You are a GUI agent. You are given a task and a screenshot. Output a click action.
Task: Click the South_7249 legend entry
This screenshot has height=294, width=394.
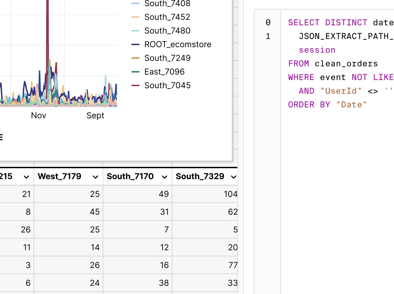167,58
